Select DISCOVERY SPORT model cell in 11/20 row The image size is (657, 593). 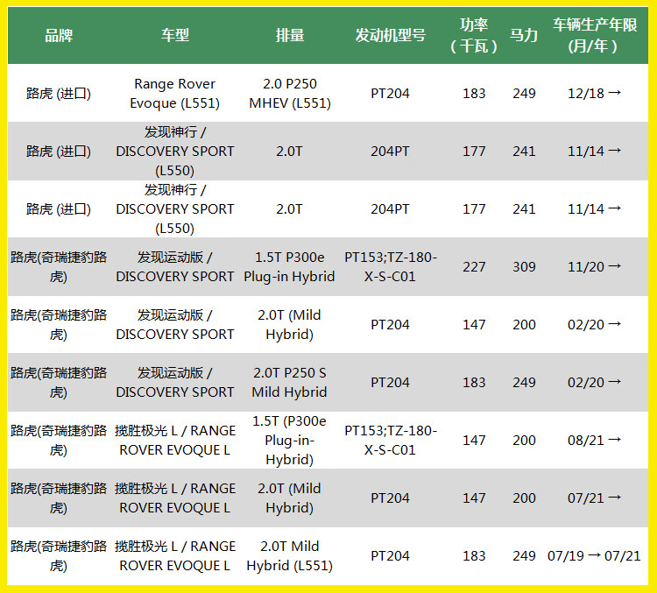point(174,267)
